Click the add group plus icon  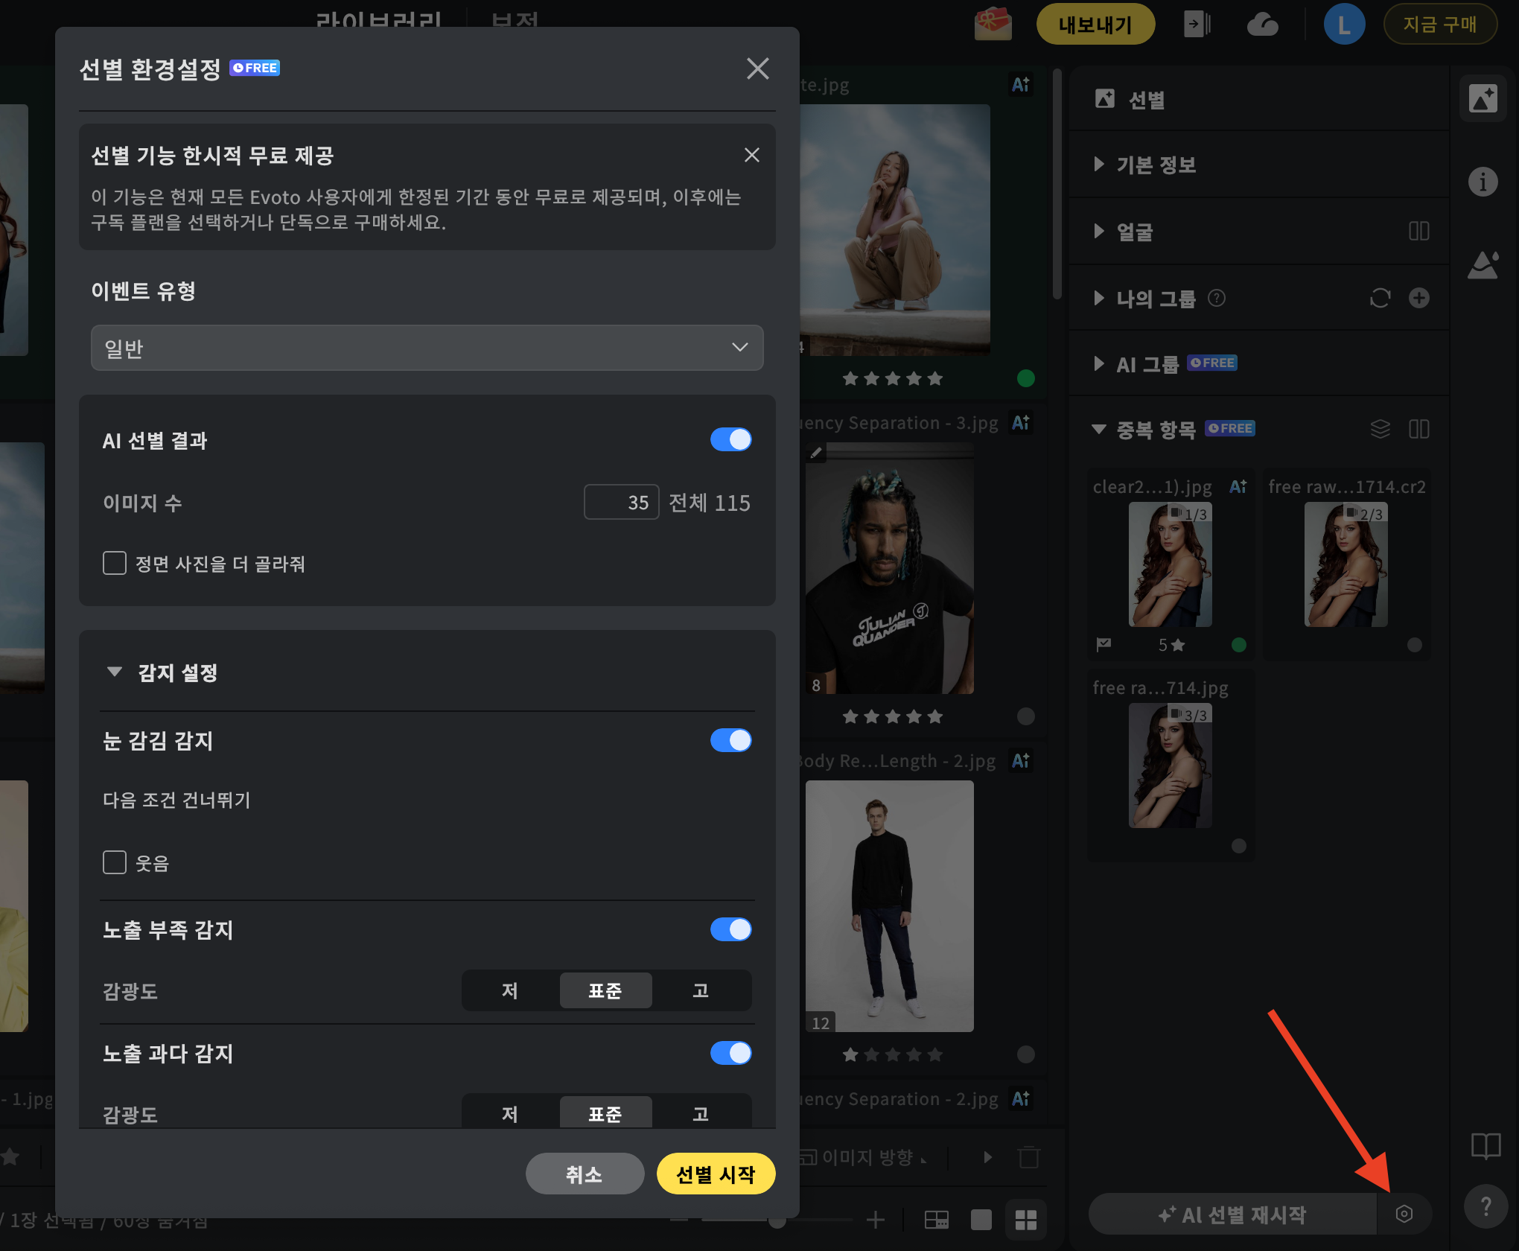1418,298
